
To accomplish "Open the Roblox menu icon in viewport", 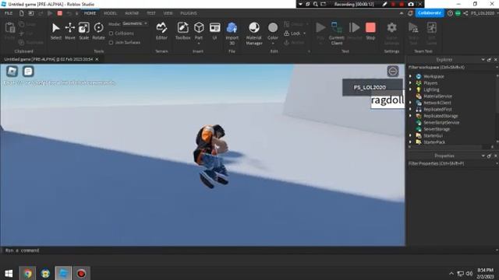I will coord(12,71).
